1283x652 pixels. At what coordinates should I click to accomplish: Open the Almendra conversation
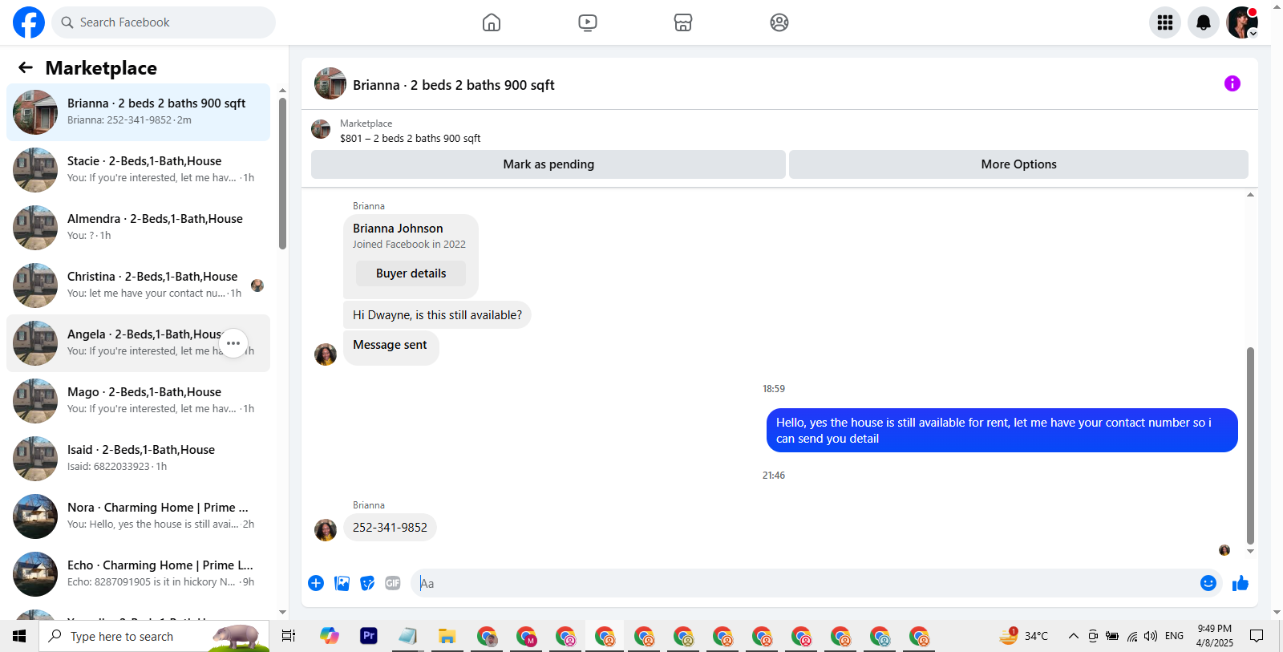[138, 228]
